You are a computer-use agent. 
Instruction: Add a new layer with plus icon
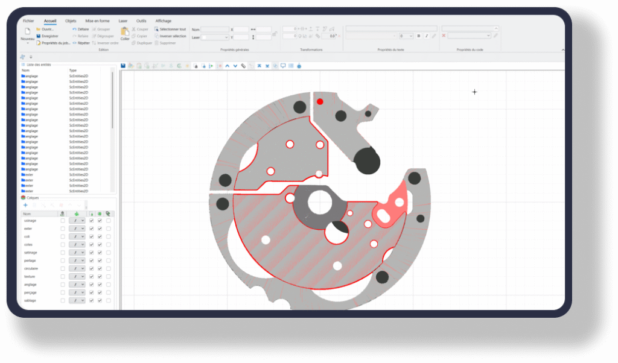pyautogui.click(x=25, y=205)
